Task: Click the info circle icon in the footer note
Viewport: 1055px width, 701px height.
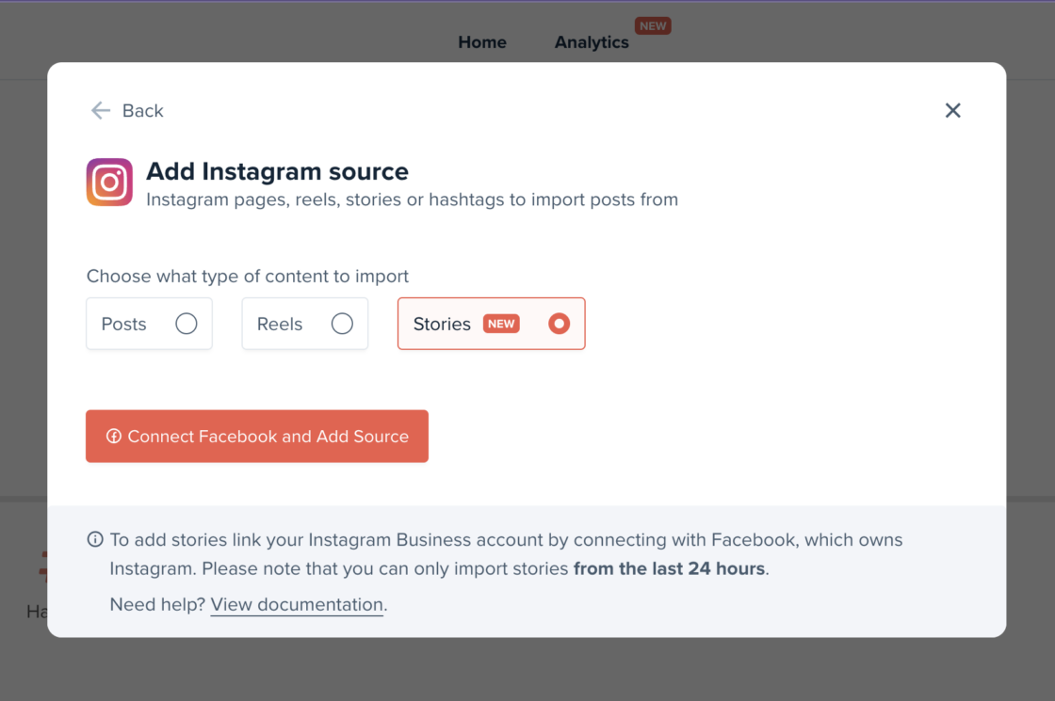Action: click(x=95, y=539)
